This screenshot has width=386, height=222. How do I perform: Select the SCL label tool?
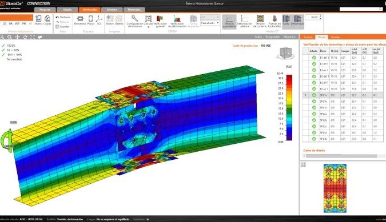tap(99, 20)
